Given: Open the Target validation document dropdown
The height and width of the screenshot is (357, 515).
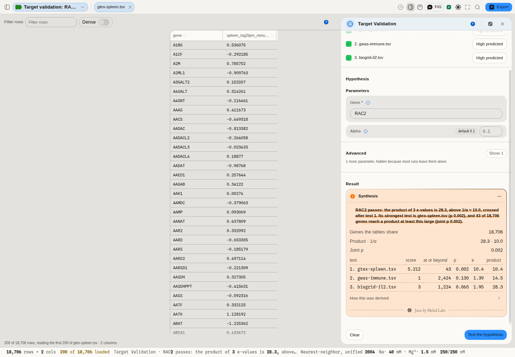Looking at the screenshot, I should click(x=50, y=7).
